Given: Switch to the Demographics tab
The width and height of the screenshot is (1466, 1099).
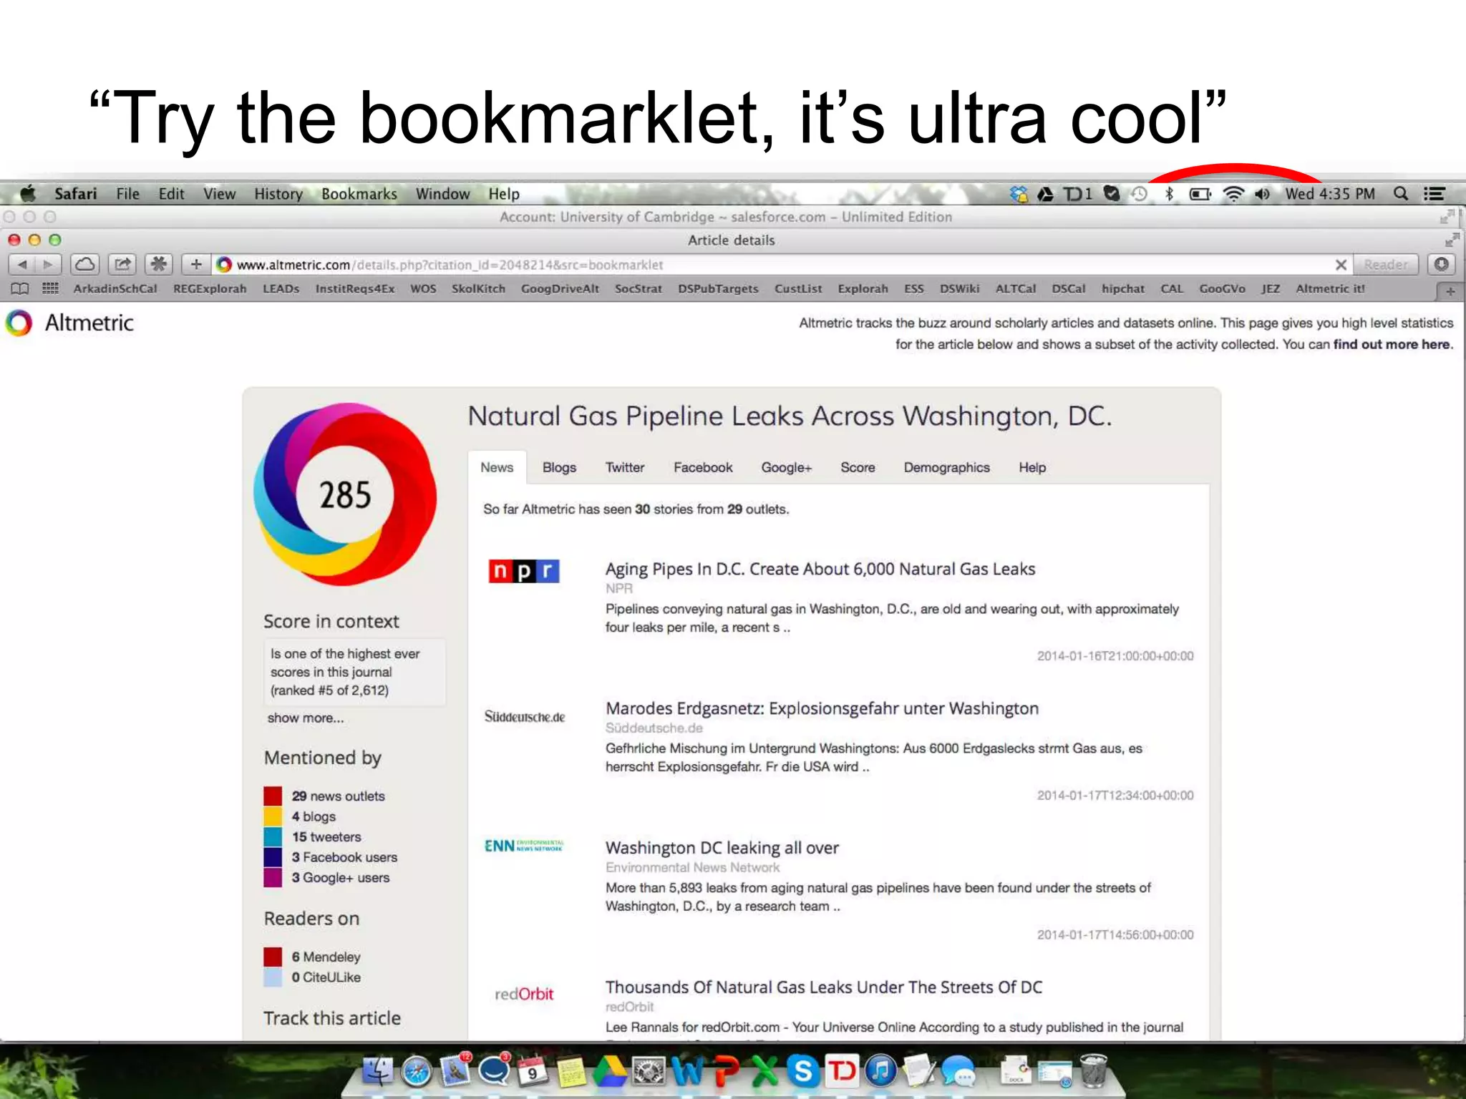Looking at the screenshot, I should 946,467.
